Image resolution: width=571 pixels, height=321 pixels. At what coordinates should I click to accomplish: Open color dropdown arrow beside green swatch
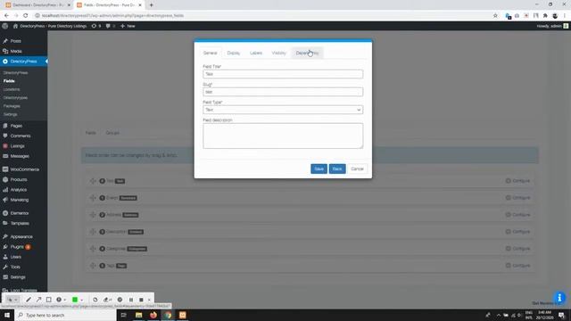[82, 300]
